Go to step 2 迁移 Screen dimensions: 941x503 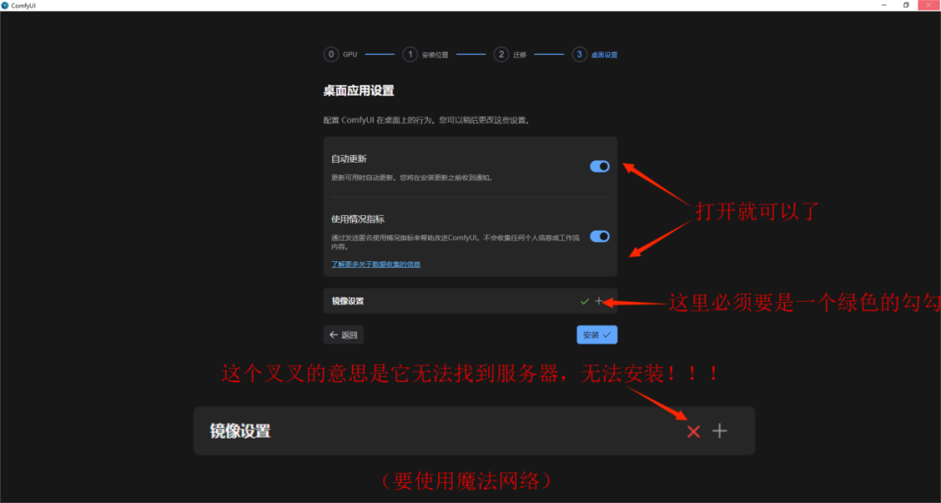pyautogui.click(x=510, y=55)
